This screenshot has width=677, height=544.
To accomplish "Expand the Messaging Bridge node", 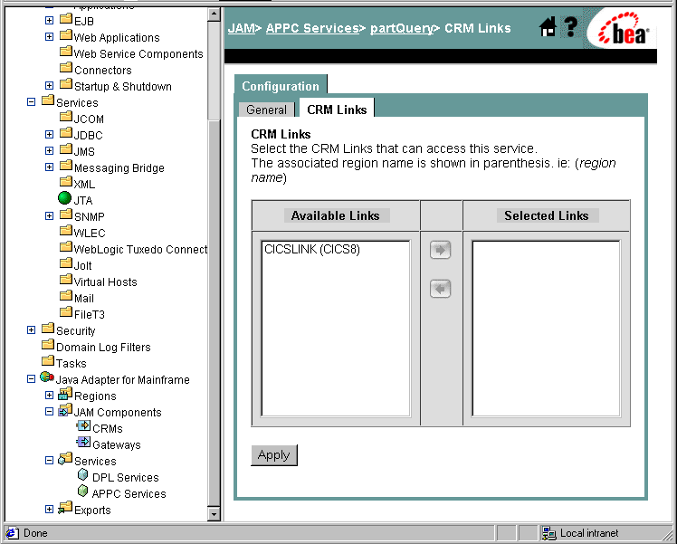I will pyautogui.click(x=49, y=167).
